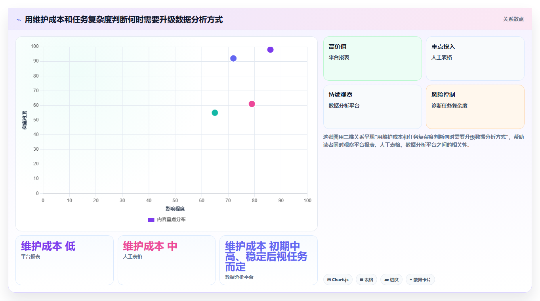
Task: Click the title 用维护成本和任务复杂度判断何时需要升级数据分析方式
Action: tap(124, 19)
